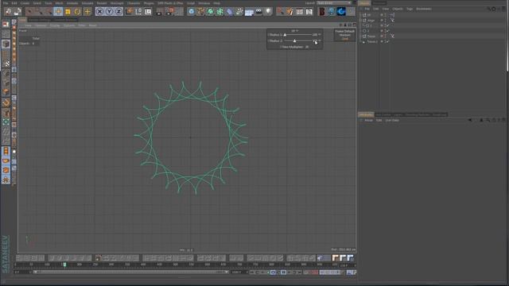Image resolution: width=509 pixels, height=286 pixels.
Task: Open the viewport Display menu
Action: (55, 25)
